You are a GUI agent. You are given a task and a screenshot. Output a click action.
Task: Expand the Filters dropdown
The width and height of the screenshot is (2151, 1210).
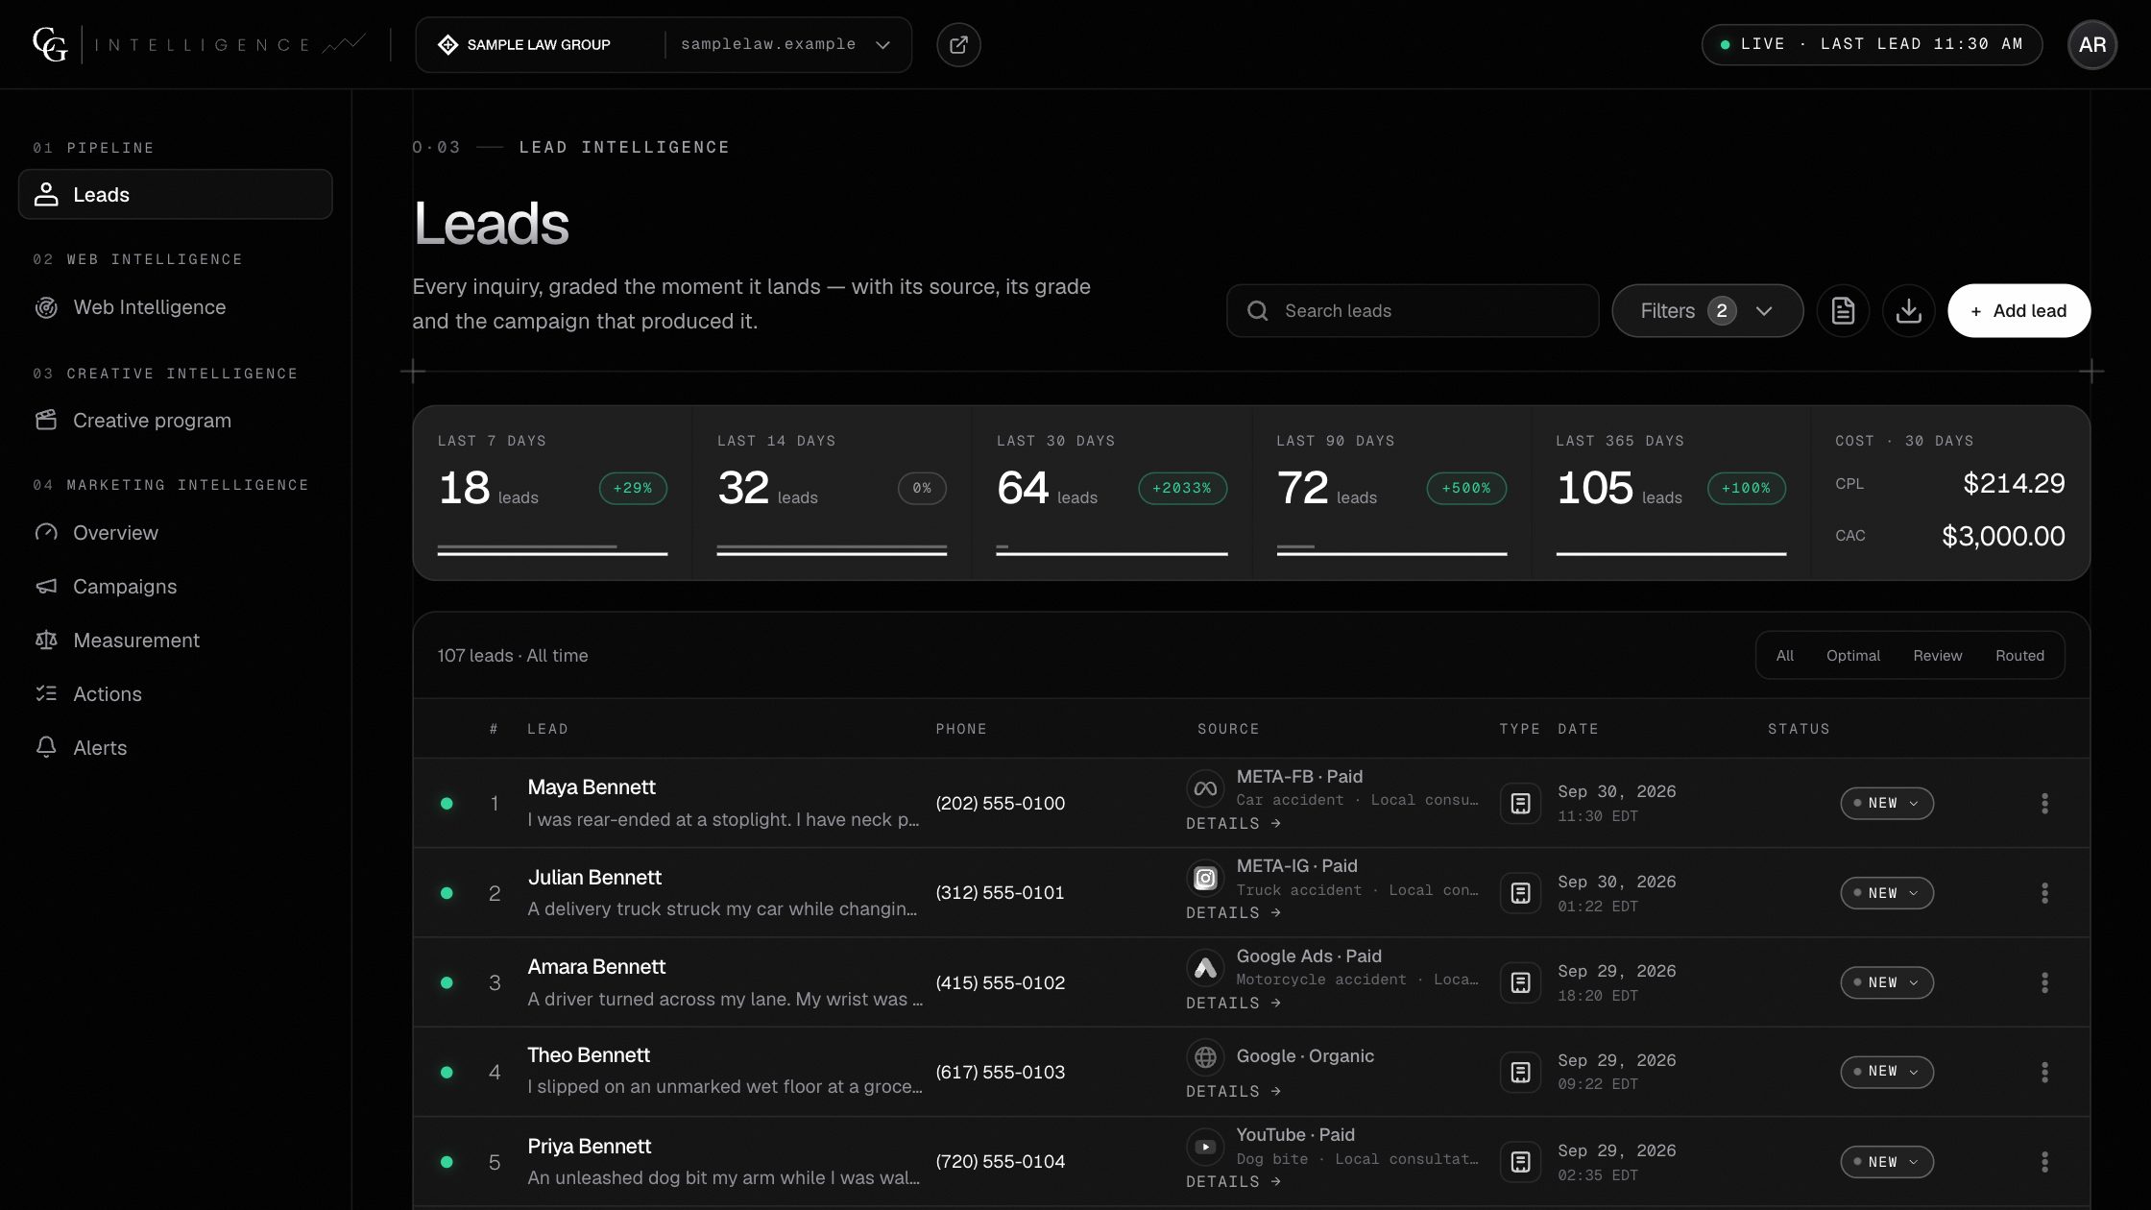click(1707, 311)
